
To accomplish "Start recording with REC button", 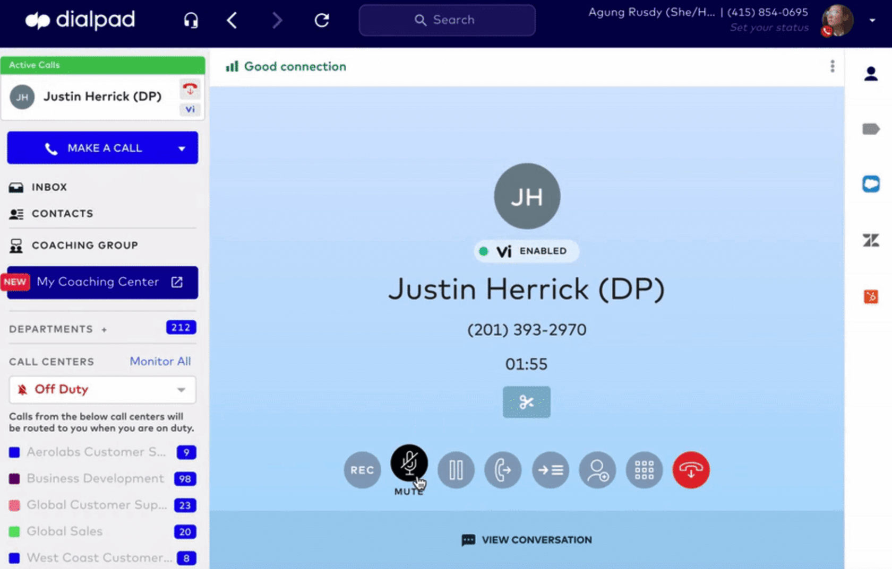I will click(x=362, y=470).
